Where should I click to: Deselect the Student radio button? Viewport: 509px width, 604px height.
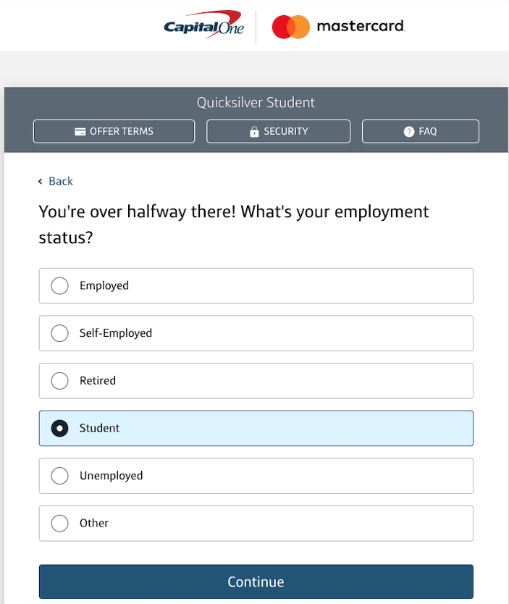pyautogui.click(x=59, y=428)
